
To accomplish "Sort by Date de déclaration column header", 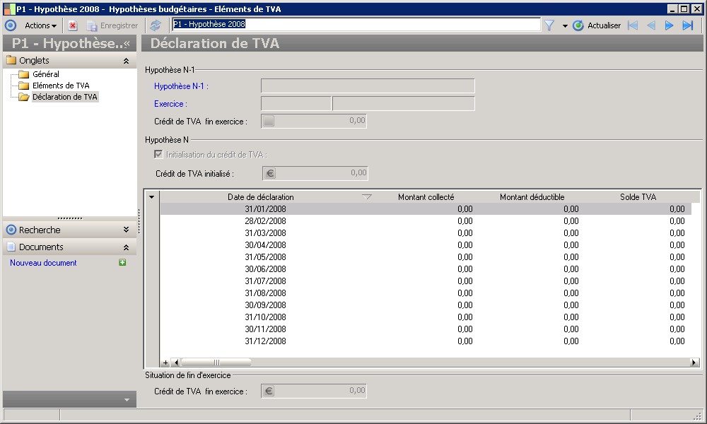I will (260, 197).
